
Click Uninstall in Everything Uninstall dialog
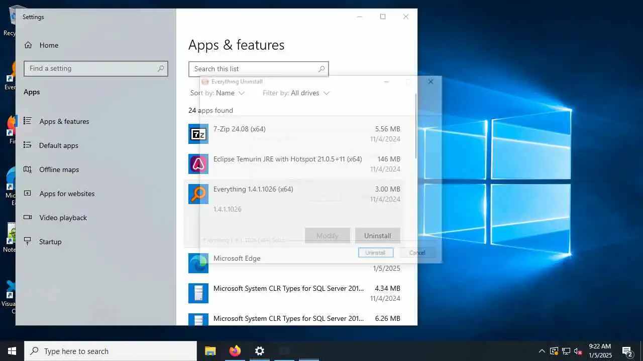[375, 253]
